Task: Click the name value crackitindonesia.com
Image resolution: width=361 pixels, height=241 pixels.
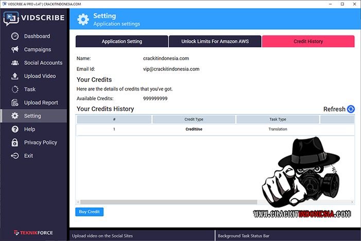Action: click(166, 59)
